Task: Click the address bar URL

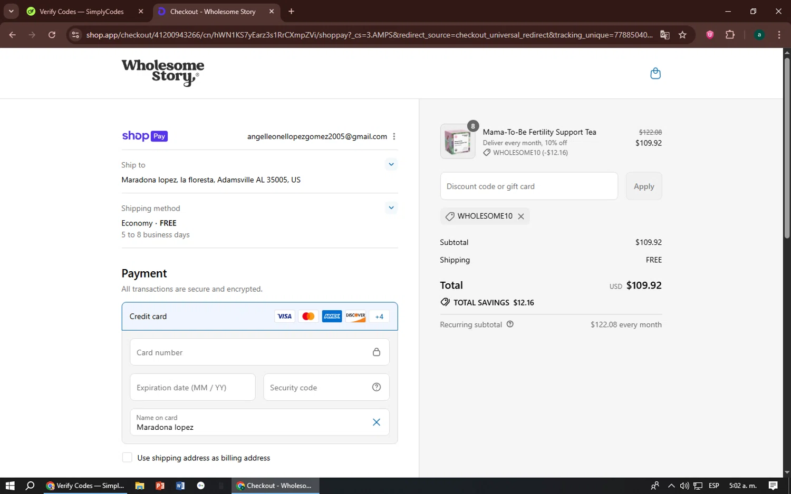Action: [369, 35]
